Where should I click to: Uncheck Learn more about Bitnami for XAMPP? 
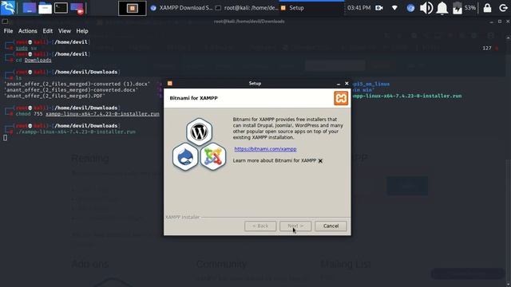(320, 161)
